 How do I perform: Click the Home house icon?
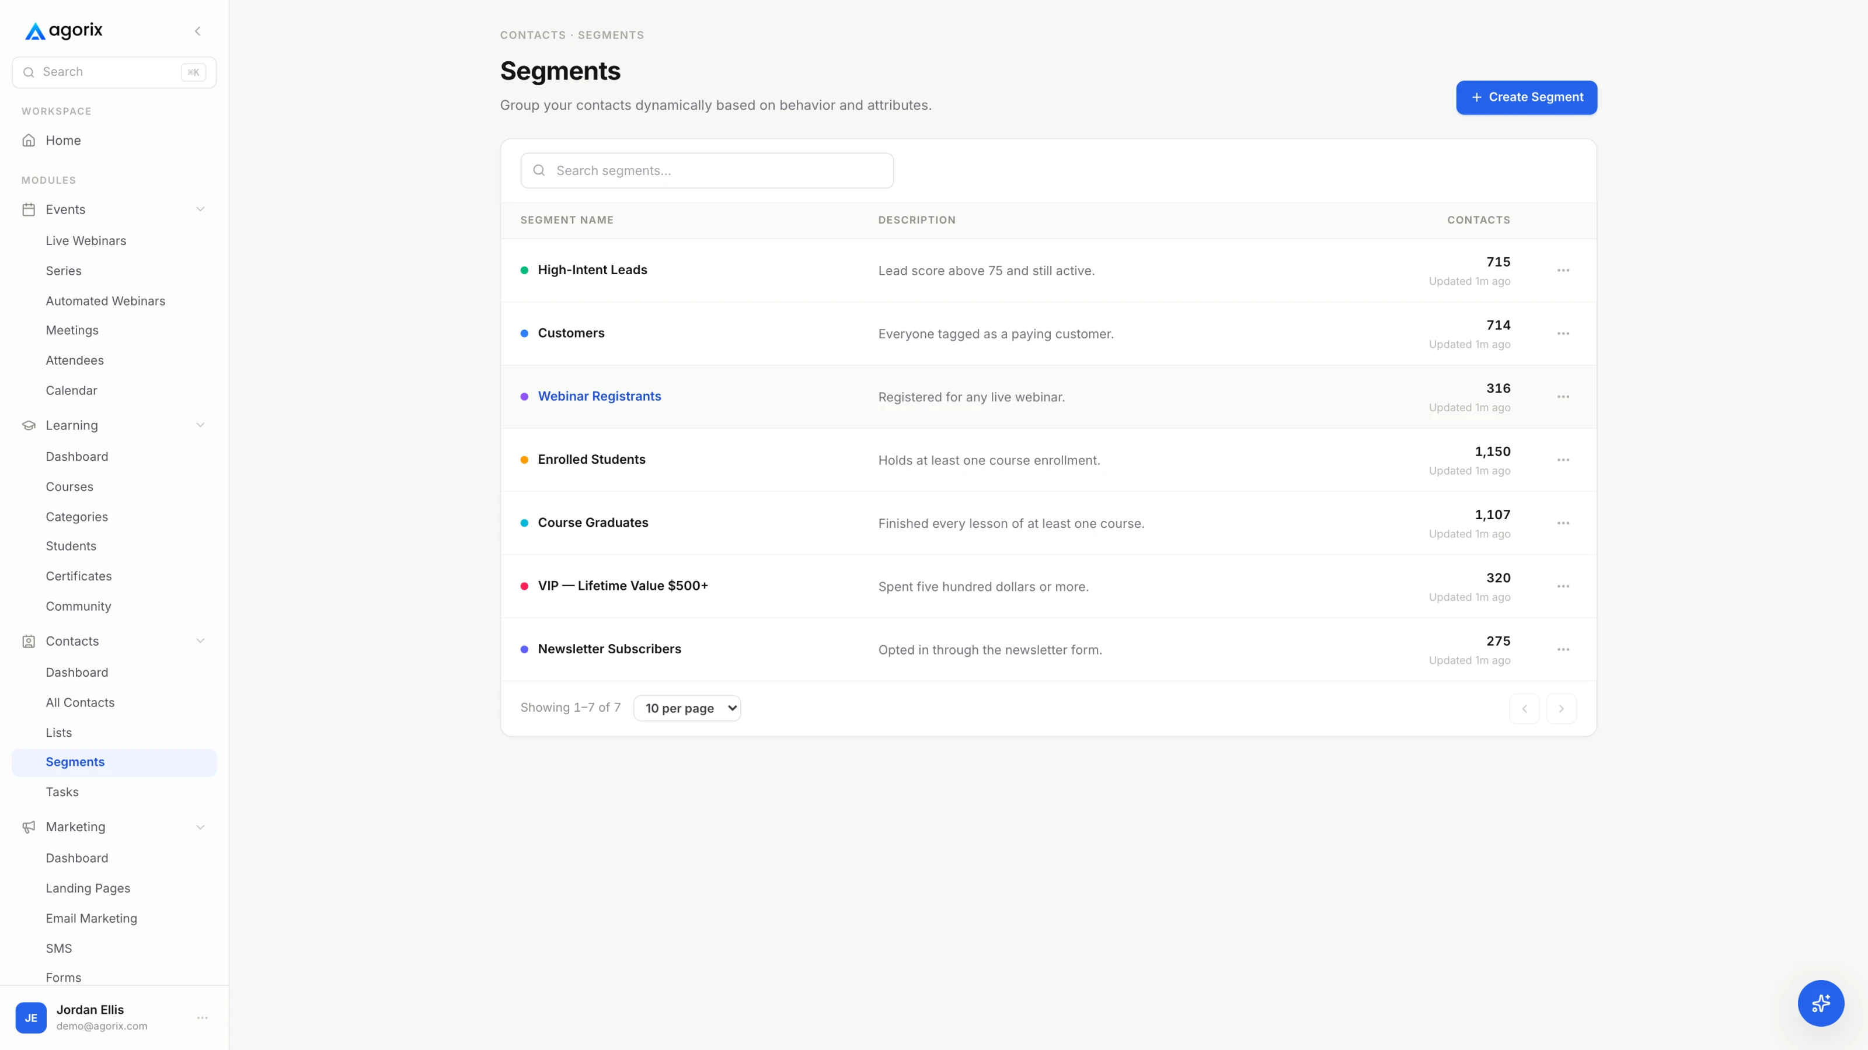point(28,141)
